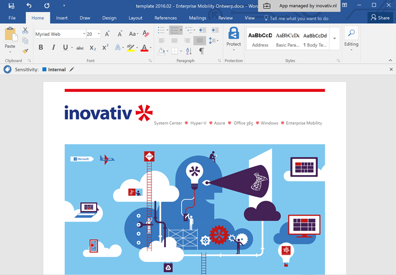Click the Show/Hide paragraph marks icon
The image size is (396, 275).
pos(201,51)
